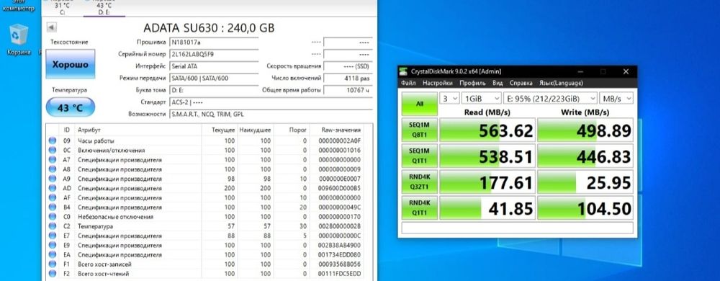720x281 pixels.
Task: Click the RND4K Q1T1 write result 104.50
Action: tap(585, 208)
